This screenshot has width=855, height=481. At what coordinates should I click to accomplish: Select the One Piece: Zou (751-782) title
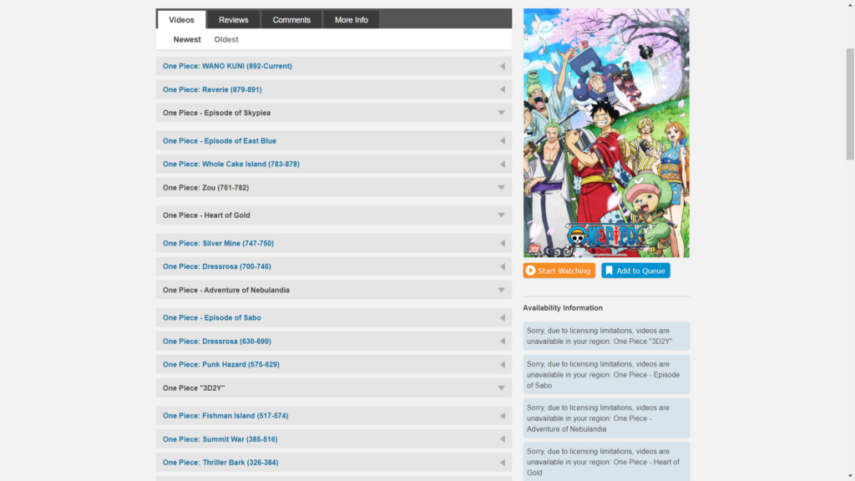coord(205,188)
